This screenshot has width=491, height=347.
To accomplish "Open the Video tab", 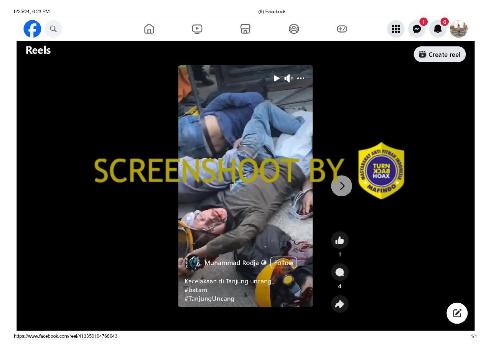I will [x=197, y=29].
